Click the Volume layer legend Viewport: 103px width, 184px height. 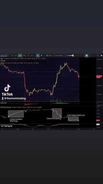[x=19, y=63]
